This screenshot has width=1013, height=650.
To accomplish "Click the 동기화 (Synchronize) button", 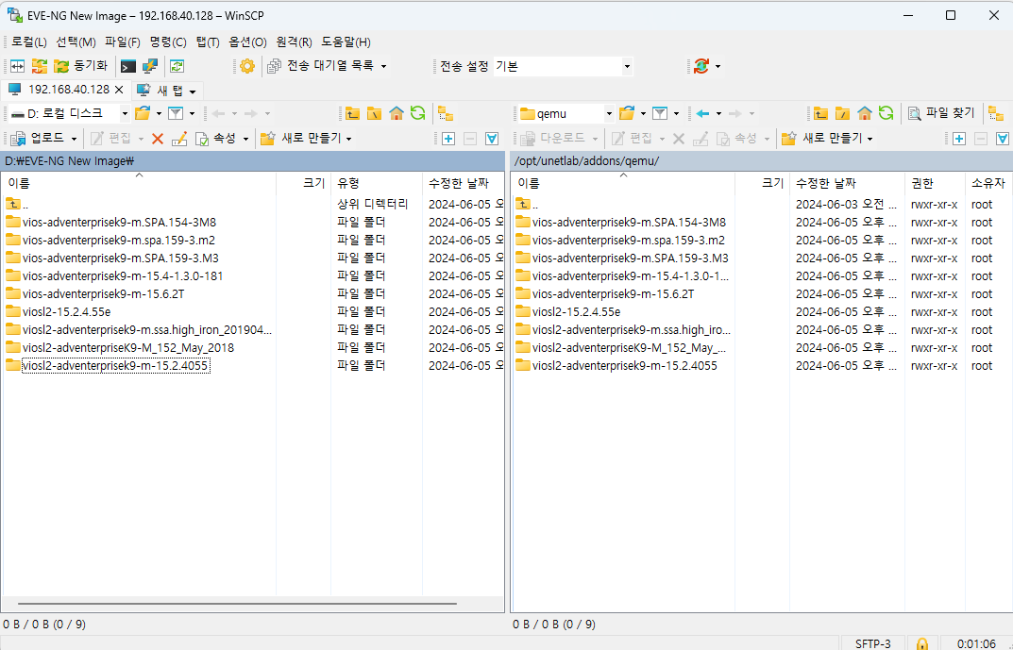I will [x=81, y=66].
